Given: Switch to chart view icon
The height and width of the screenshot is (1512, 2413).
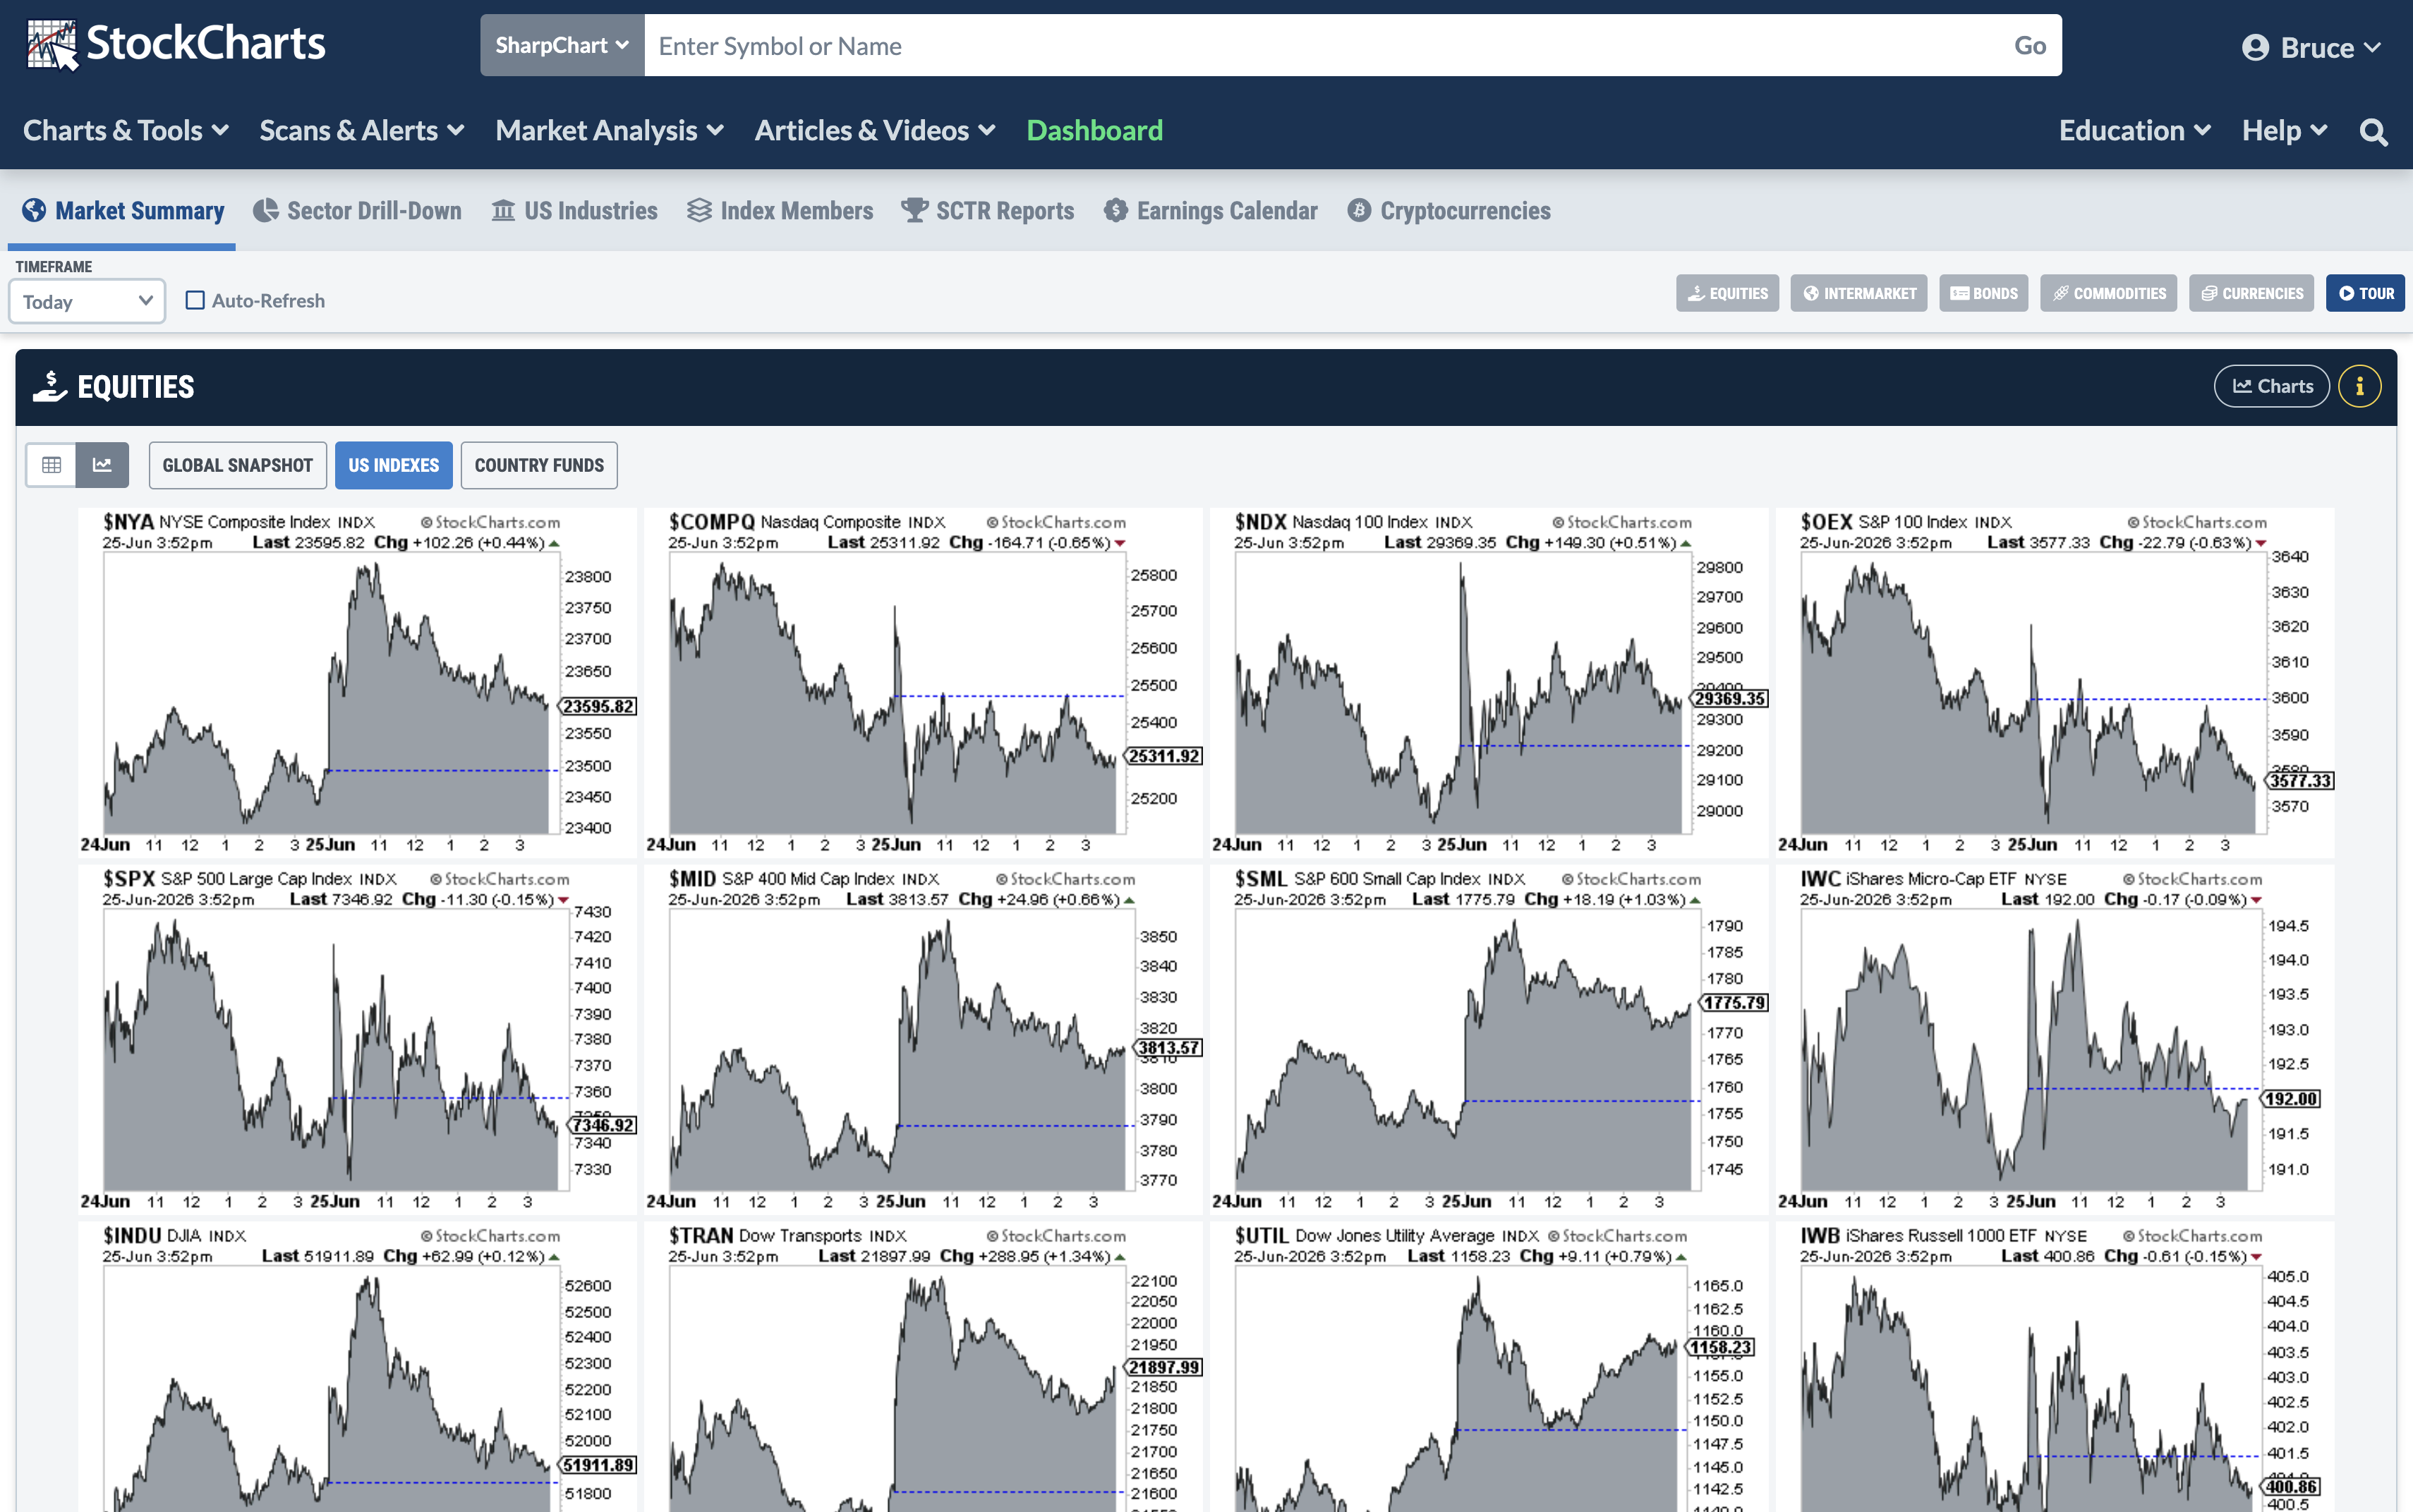Looking at the screenshot, I should click(x=102, y=465).
